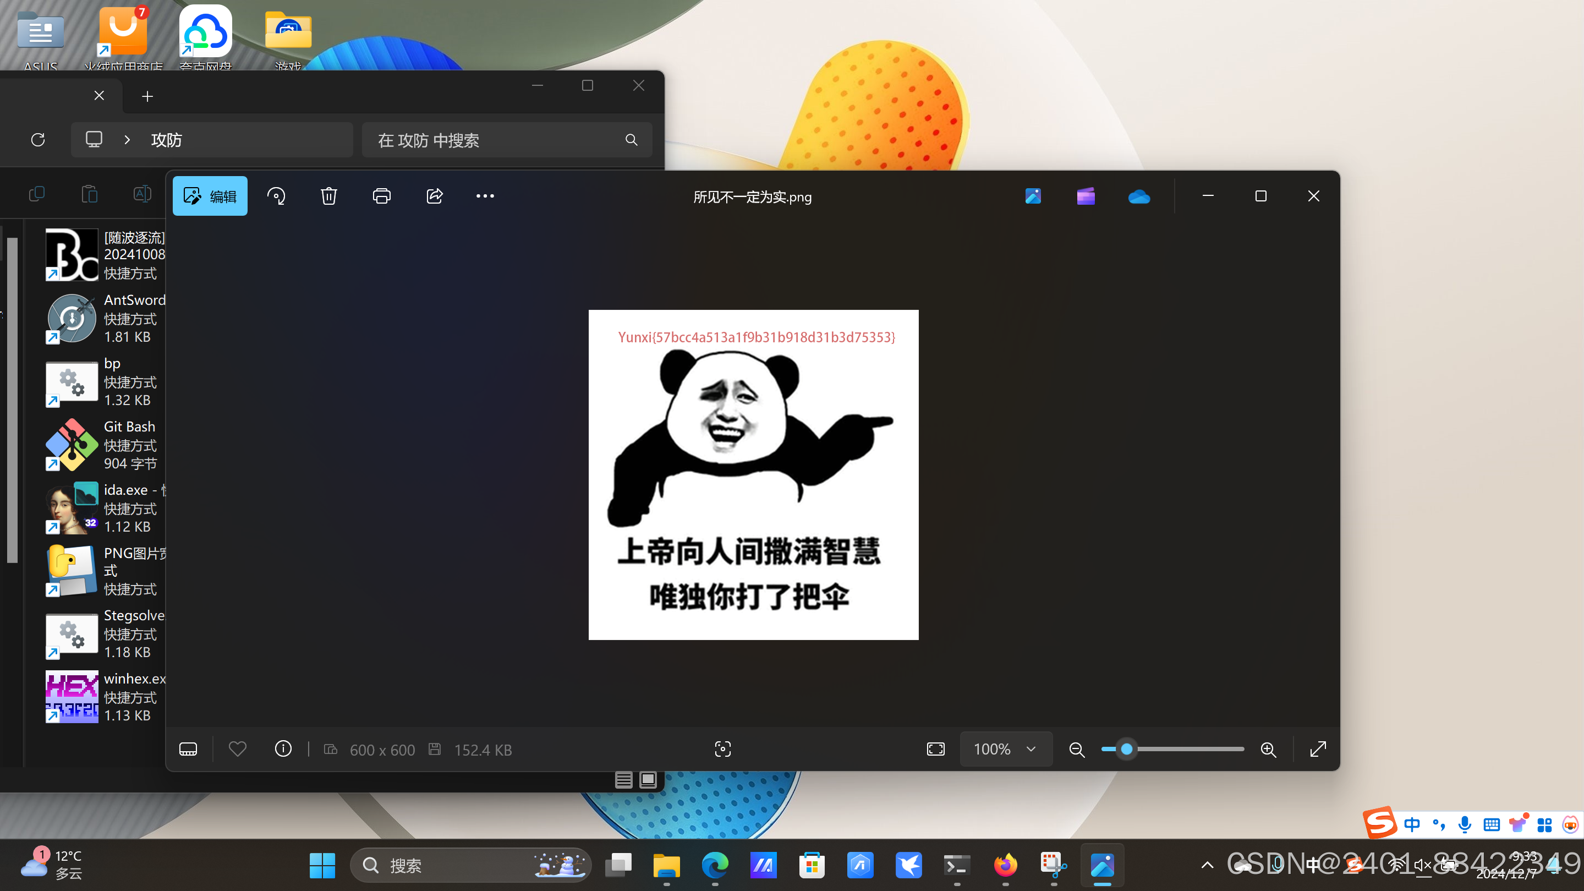The width and height of the screenshot is (1584, 891).
Task: Toggle fit-to-window zoom icon
Action: pos(935,749)
